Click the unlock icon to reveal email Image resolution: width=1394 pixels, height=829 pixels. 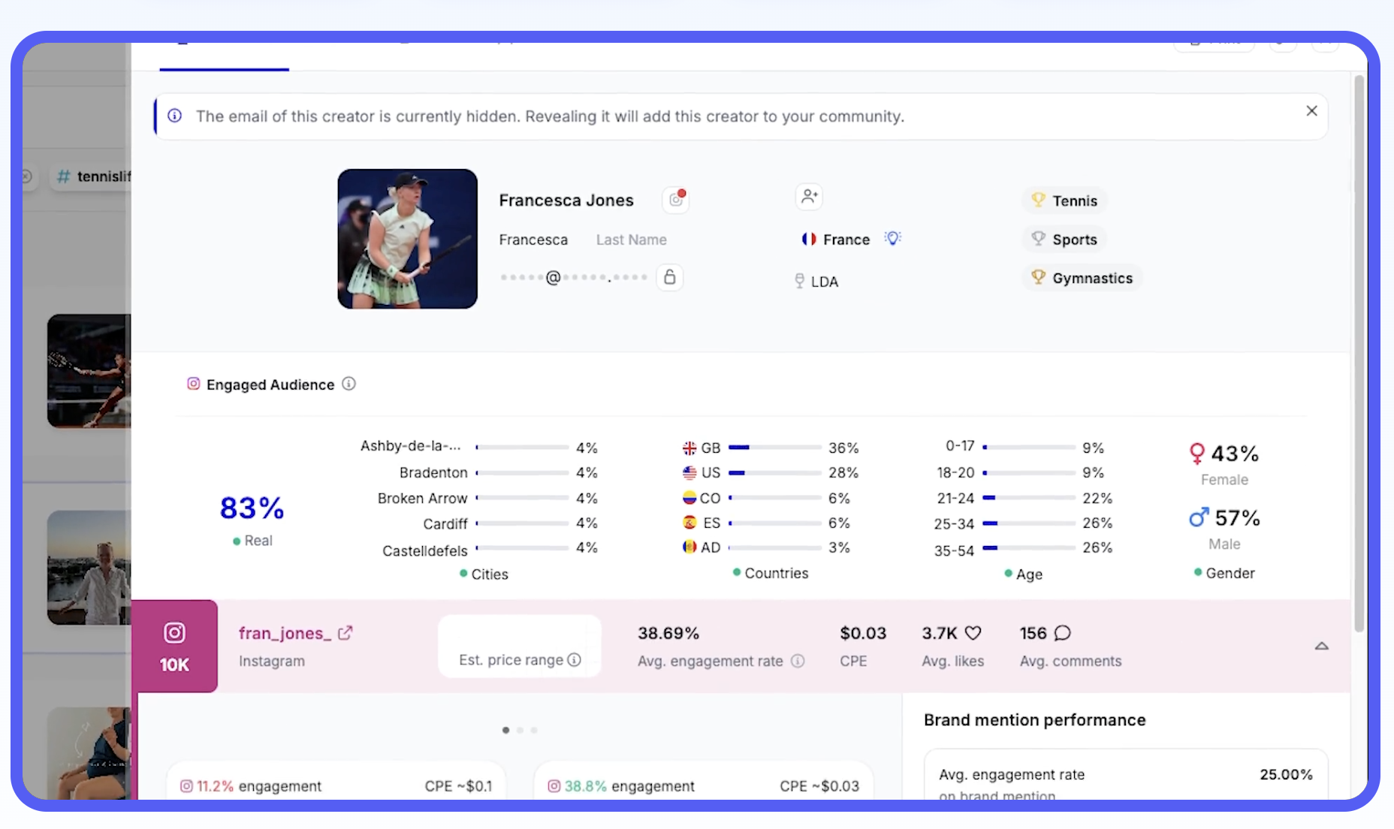[669, 277]
